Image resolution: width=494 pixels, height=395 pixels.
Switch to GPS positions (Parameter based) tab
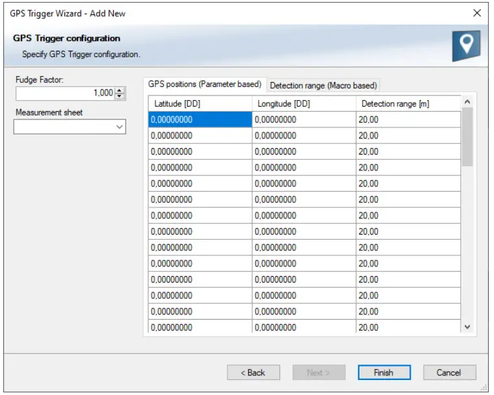(x=205, y=84)
